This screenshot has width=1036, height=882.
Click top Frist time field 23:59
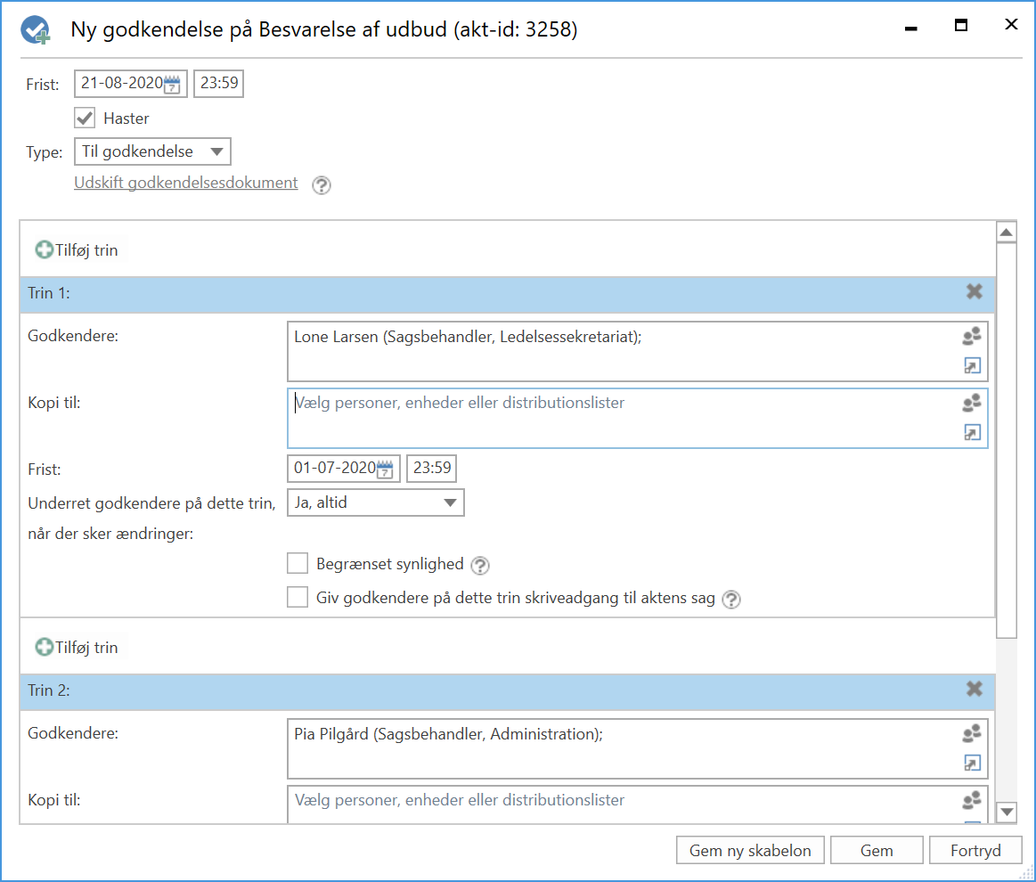[x=219, y=84]
